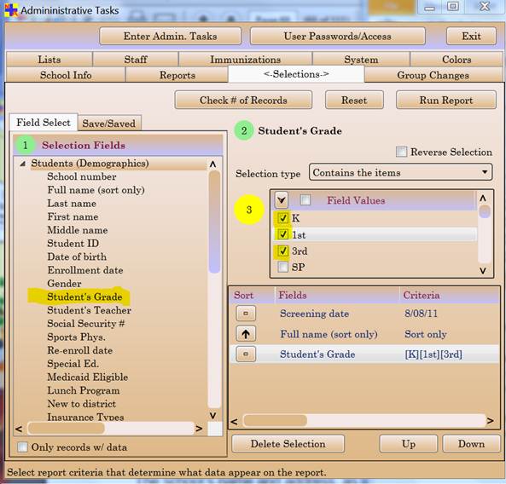The width and height of the screenshot is (506, 484).
Task: Click the Enter Admin. Tasks button
Action: 170,36
